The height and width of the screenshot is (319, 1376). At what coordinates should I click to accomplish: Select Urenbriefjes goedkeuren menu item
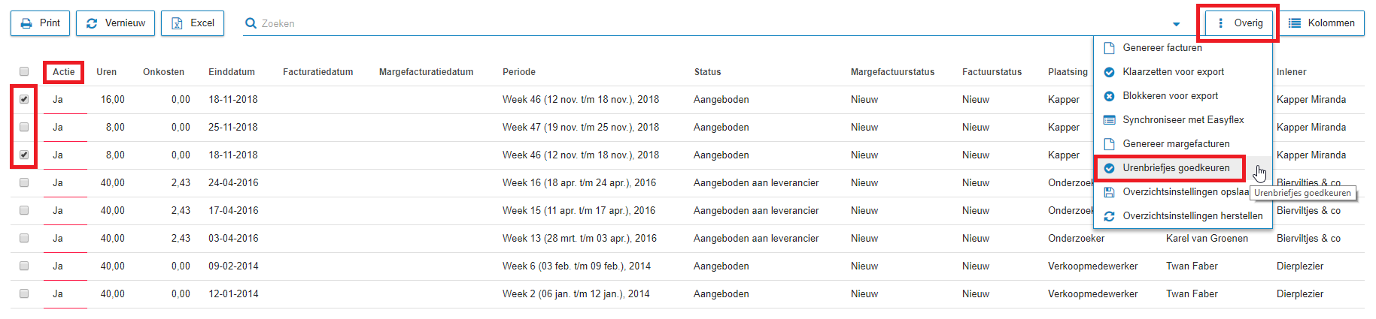1176,168
